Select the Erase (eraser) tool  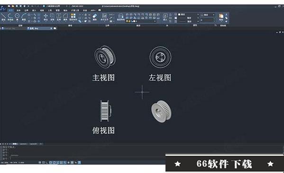(95, 17)
